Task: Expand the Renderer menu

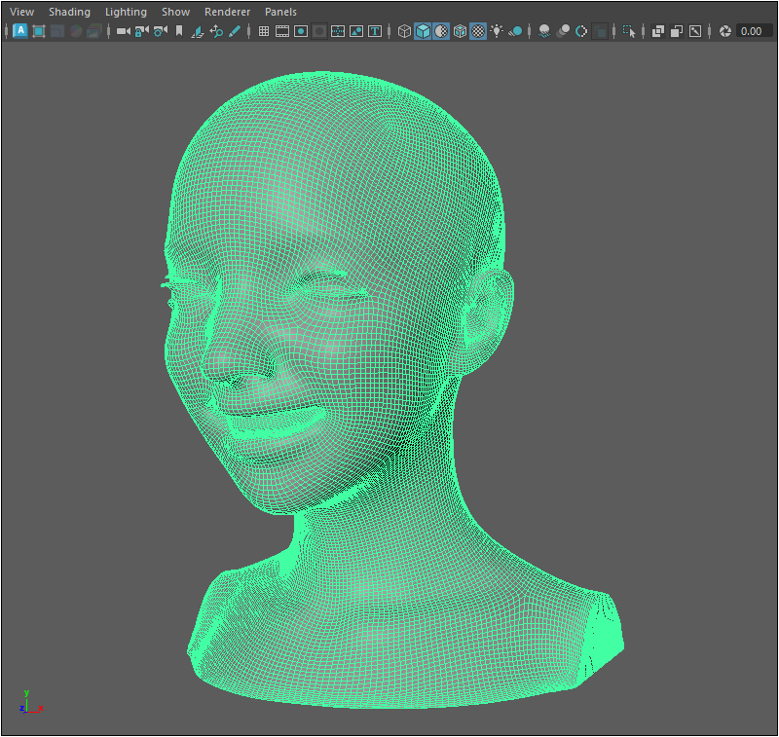Action: tap(227, 12)
